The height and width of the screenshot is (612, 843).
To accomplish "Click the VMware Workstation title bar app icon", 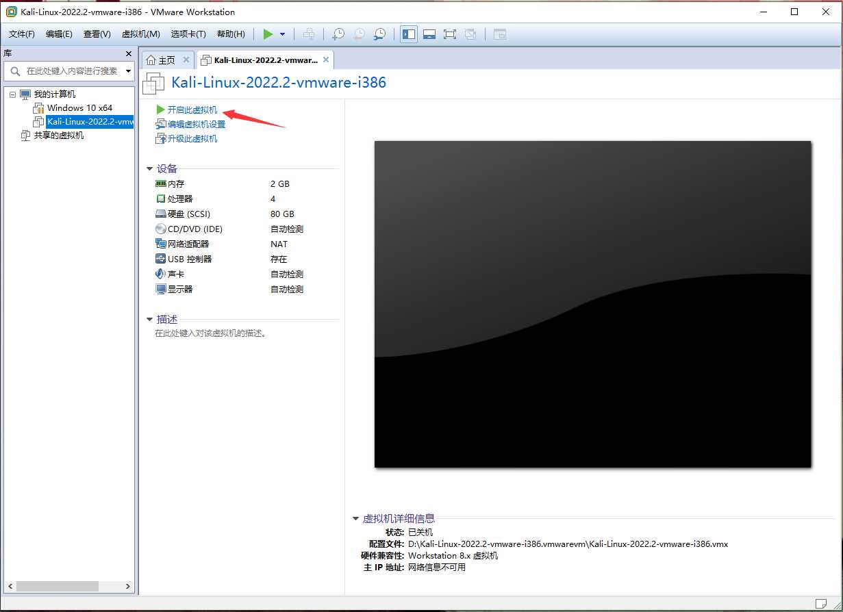I will [x=11, y=12].
